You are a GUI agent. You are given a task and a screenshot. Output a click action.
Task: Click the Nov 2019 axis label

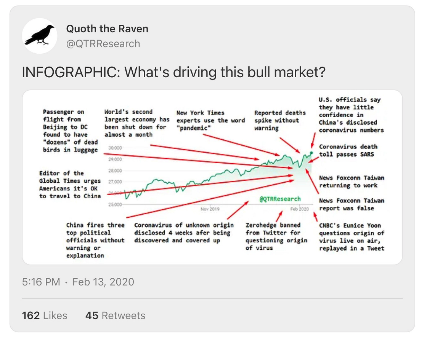tap(210, 209)
